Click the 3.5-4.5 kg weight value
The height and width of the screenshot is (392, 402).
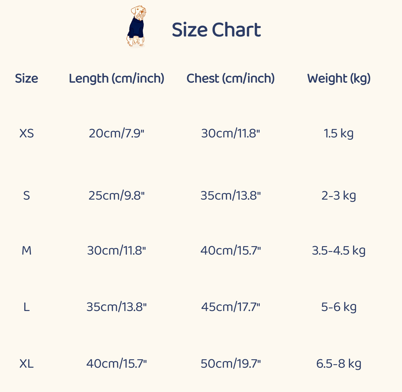[339, 251]
